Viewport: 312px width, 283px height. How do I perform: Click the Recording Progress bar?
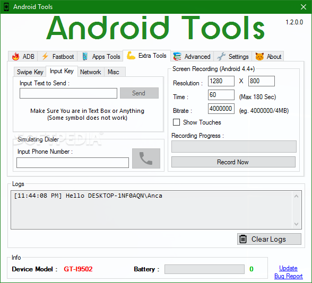(x=234, y=146)
